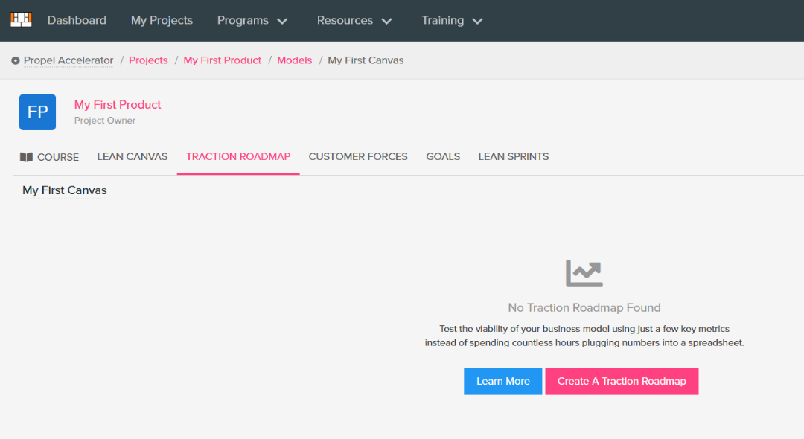The height and width of the screenshot is (439, 804).
Task: Click the chevron next to Resources
Action: pos(386,22)
